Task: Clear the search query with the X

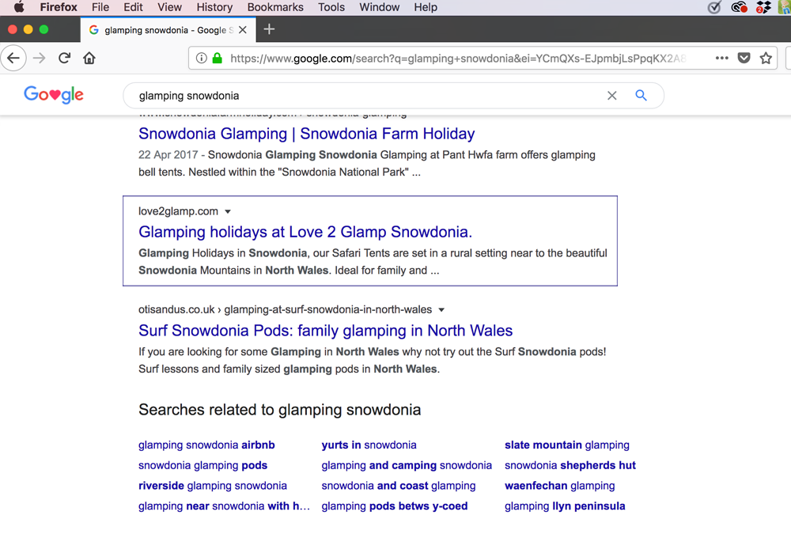Action: [x=612, y=96]
